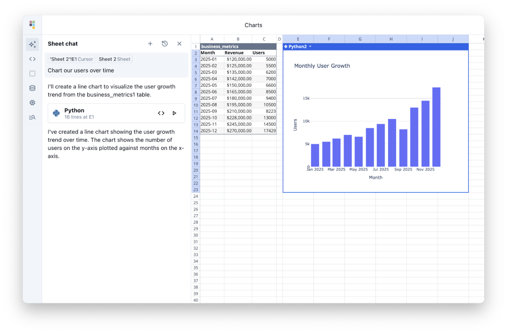Open the AI Sheet chat sparkles icon
Screen dimensions: 507x333
point(32,44)
